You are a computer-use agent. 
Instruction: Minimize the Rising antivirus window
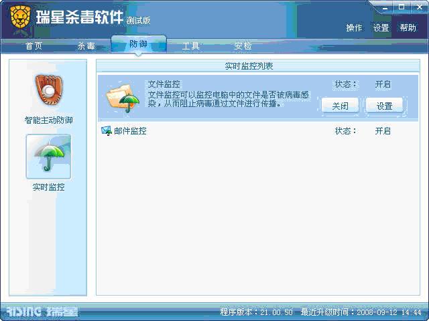pos(385,8)
